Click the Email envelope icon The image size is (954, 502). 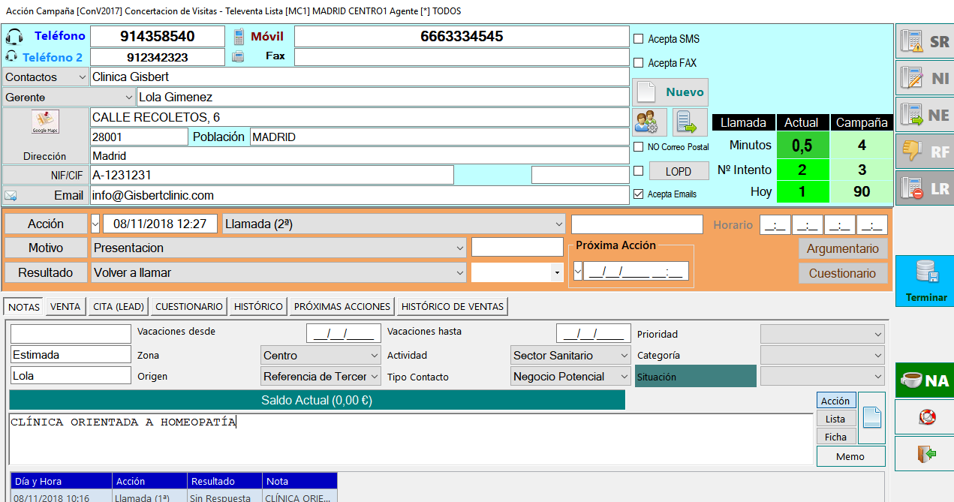pyautogui.click(x=11, y=196)
